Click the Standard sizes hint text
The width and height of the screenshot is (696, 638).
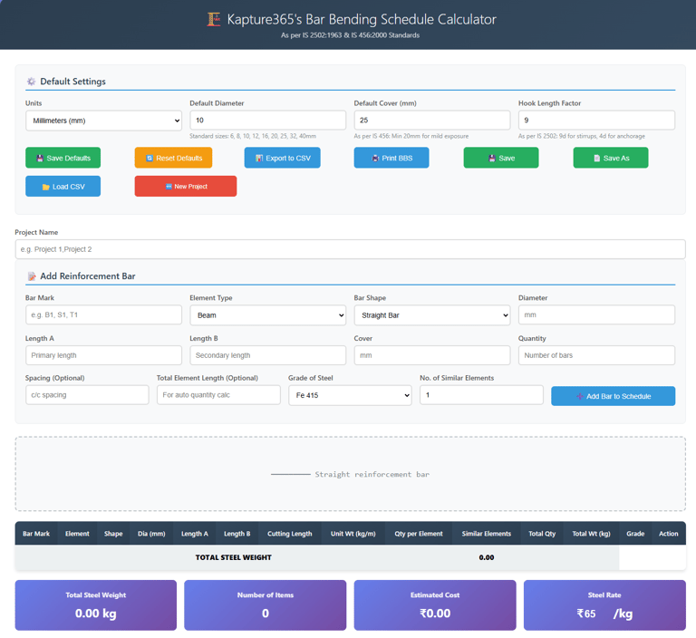253,136
